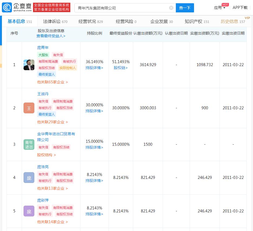Click 庞青年's 有被执行 tag
Screen dimensions: 253x231
point(69,62)
